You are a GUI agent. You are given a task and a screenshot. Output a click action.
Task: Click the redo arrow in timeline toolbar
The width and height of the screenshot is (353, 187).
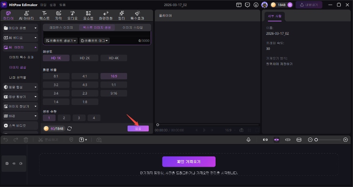[16, 140]
